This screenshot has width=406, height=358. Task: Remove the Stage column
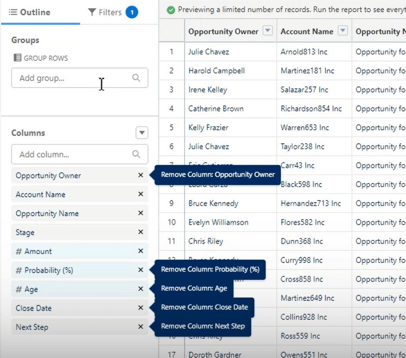pos(141,232)
